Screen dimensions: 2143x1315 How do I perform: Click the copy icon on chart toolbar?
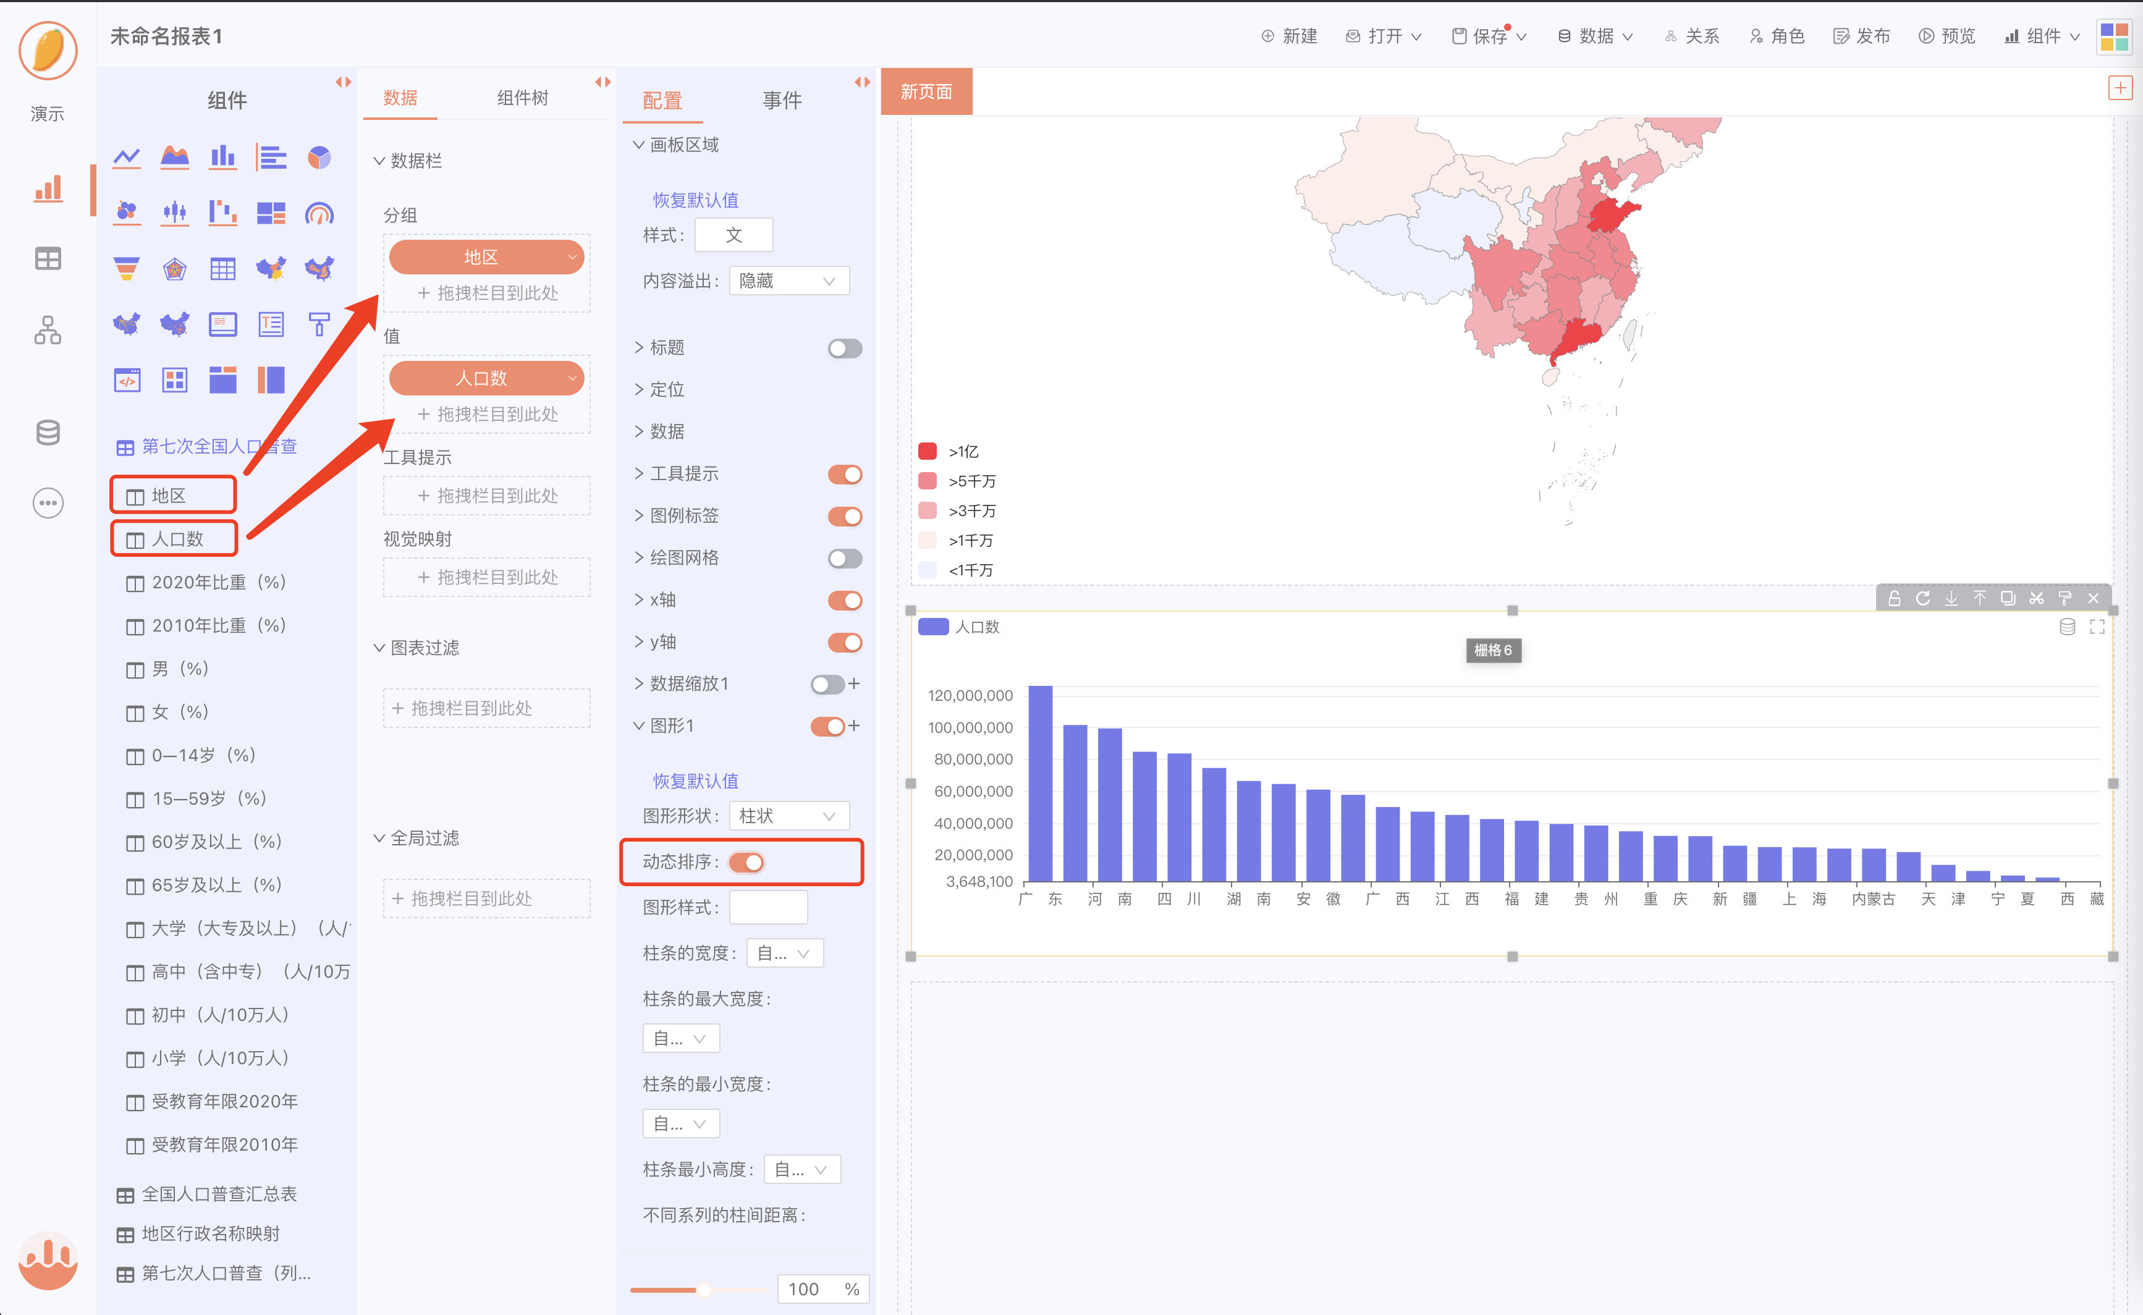2008,598
